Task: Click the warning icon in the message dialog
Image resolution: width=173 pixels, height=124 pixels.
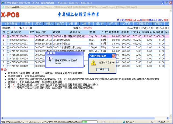Action: pos(93,63)
